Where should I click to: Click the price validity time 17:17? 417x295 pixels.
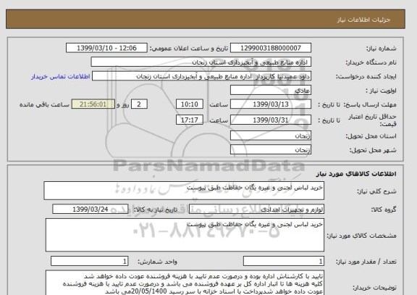pyautogui.click(x=190, y=120)
